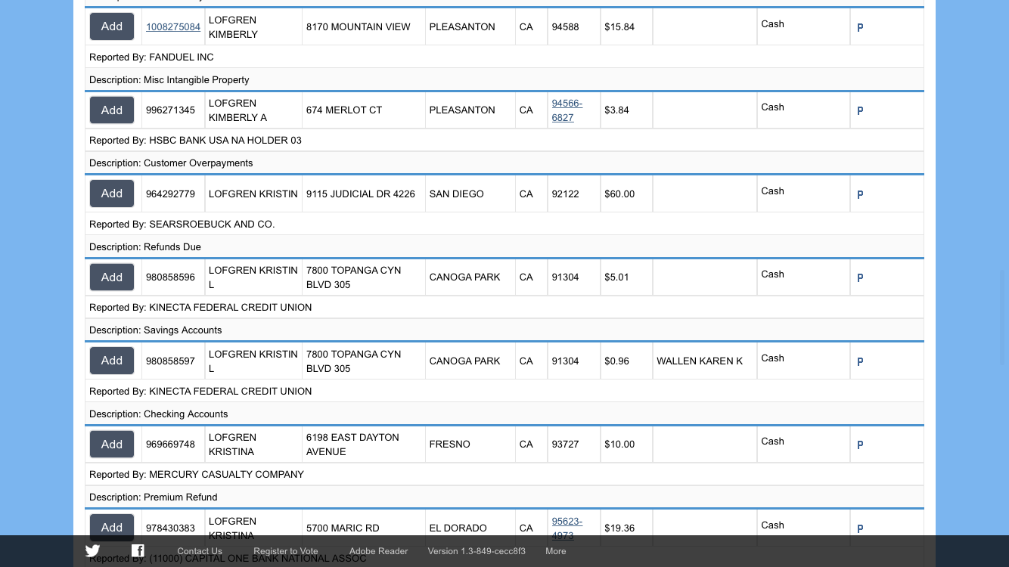Select the amount $19.36
1009x567 pixels.
click(619, 528)
